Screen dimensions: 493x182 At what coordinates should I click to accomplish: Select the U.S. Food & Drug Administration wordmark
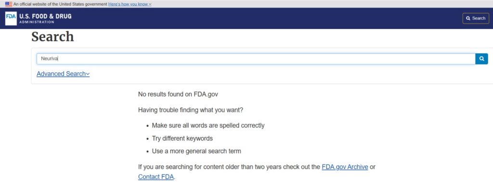click(x=45, y=18)
